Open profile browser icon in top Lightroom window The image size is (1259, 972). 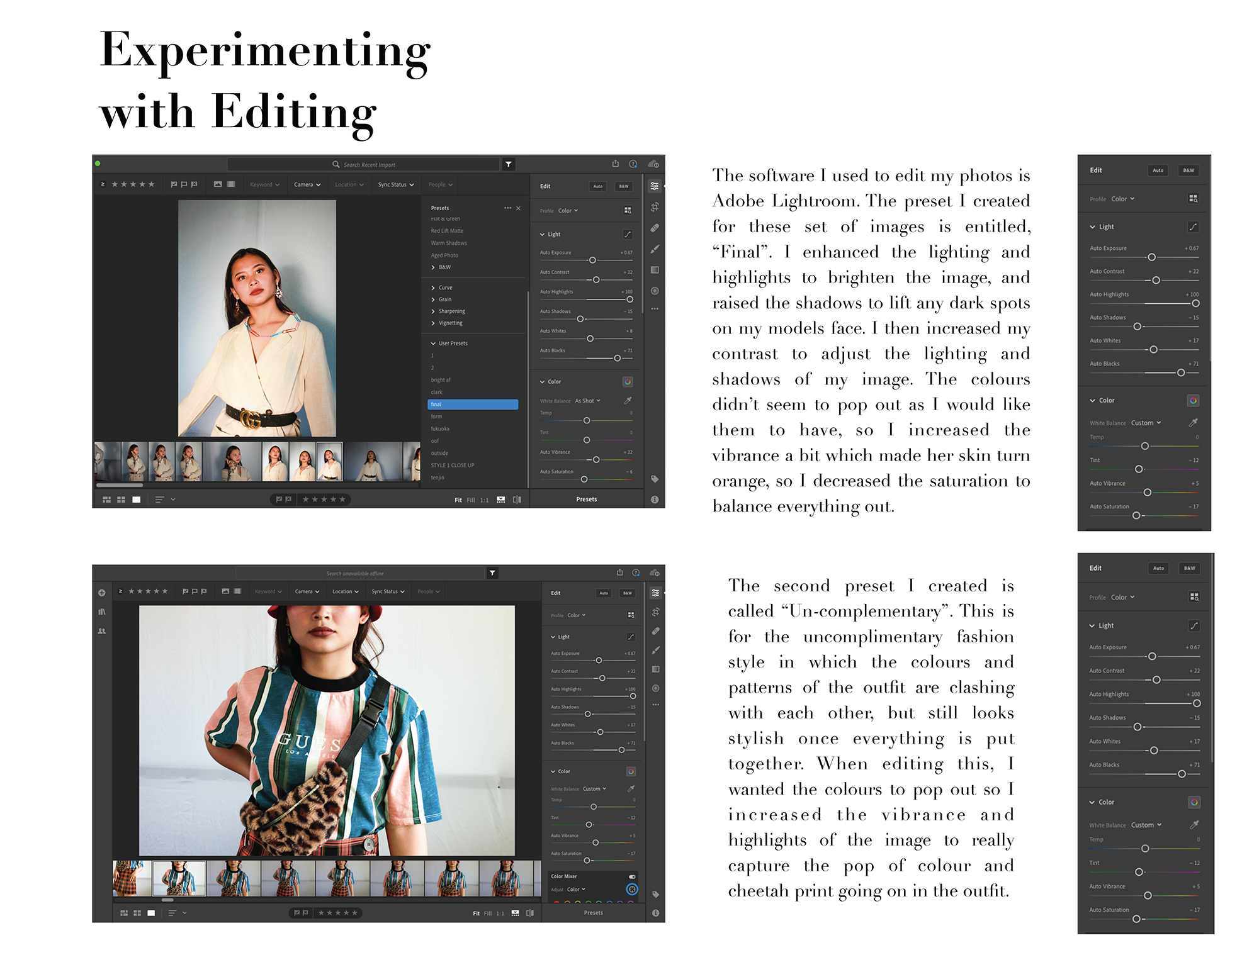click(x=628, y=211)
